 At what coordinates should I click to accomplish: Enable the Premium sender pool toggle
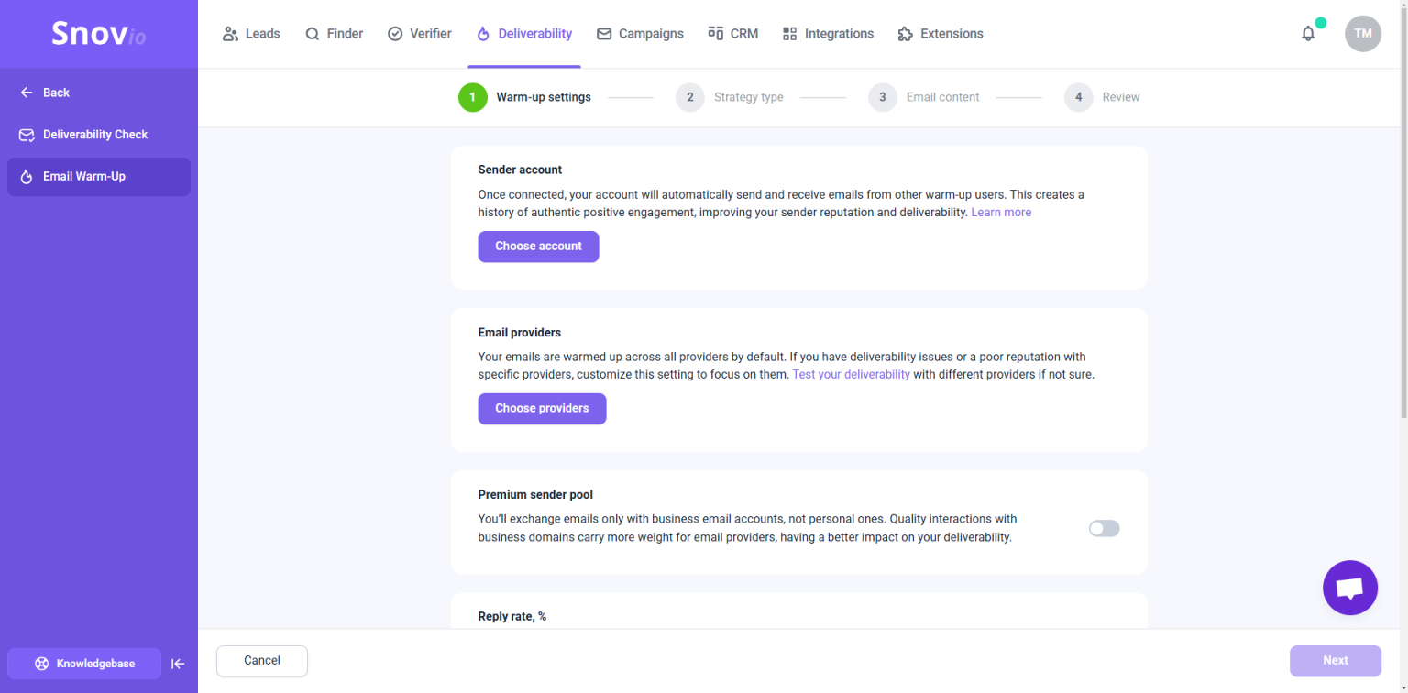click(x=1104, y=528)
